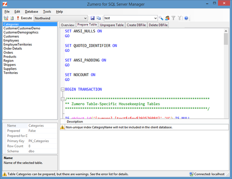Collapse the housekeeping comment block
This screenshot has width=232, height=179.
(63, 99)
